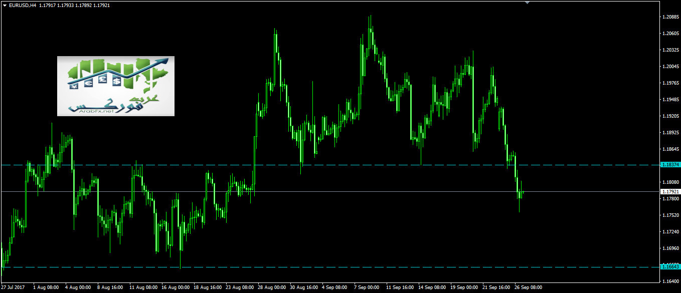Click the 1.18080 price axis label
Viewport: 681px width, 293px height.
(670, 182)
